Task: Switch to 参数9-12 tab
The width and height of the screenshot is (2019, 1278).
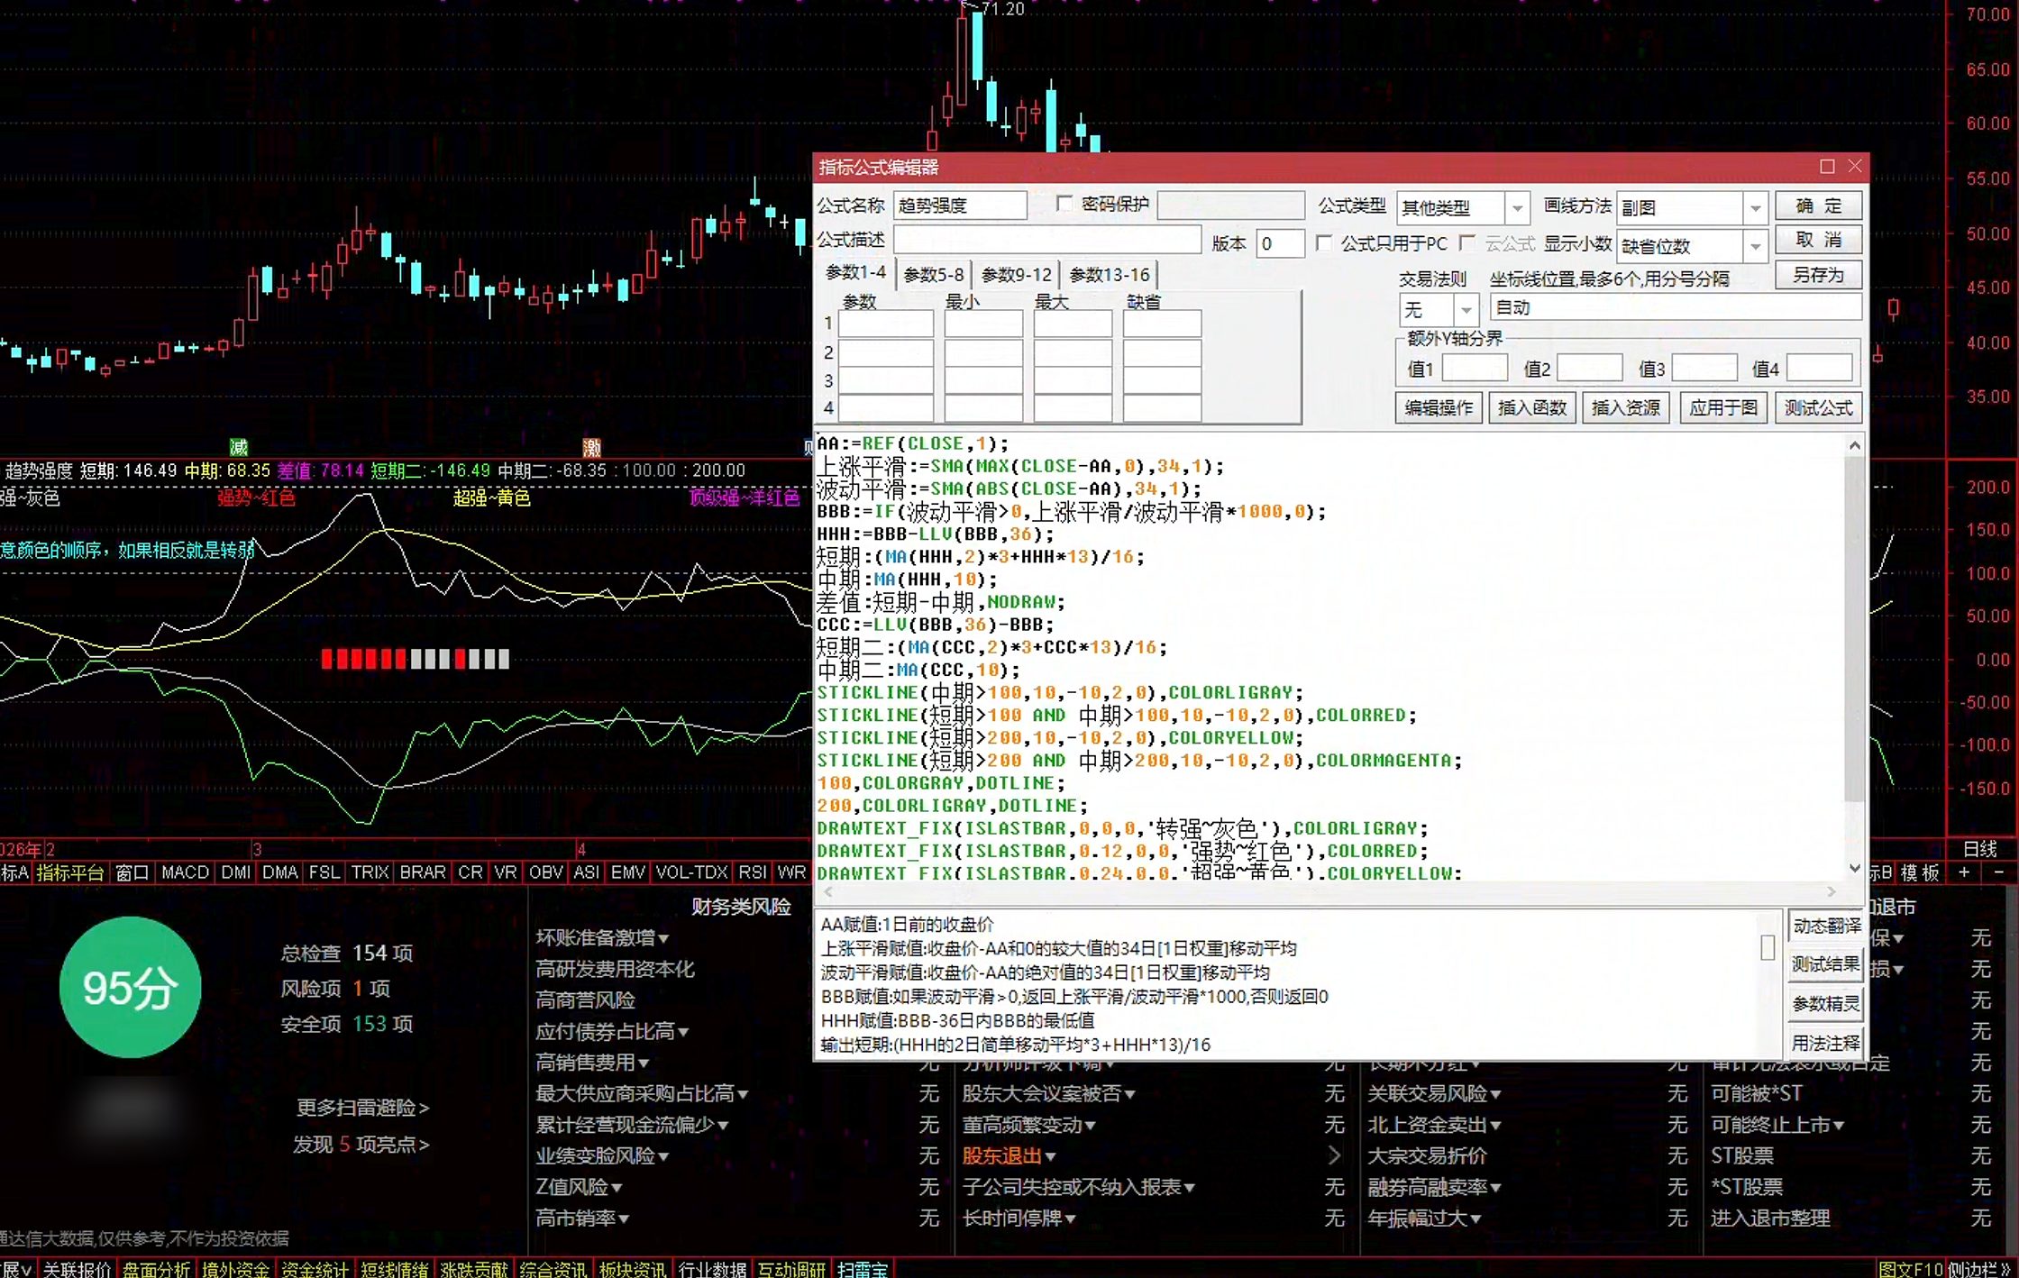Action: tap(1016, 275)
